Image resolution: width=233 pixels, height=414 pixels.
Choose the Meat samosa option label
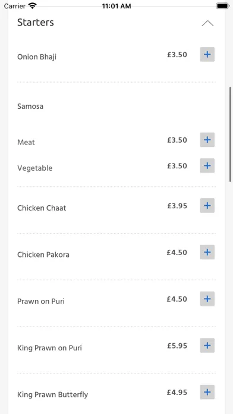[x=26, y=142]
